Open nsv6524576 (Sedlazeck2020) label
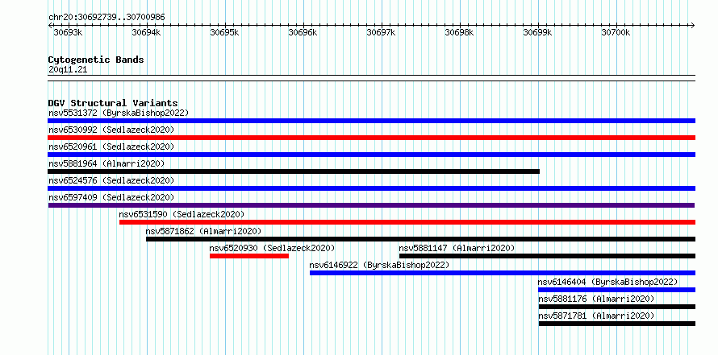The width and height of the screenshot is (718, 355). [111, 180]
